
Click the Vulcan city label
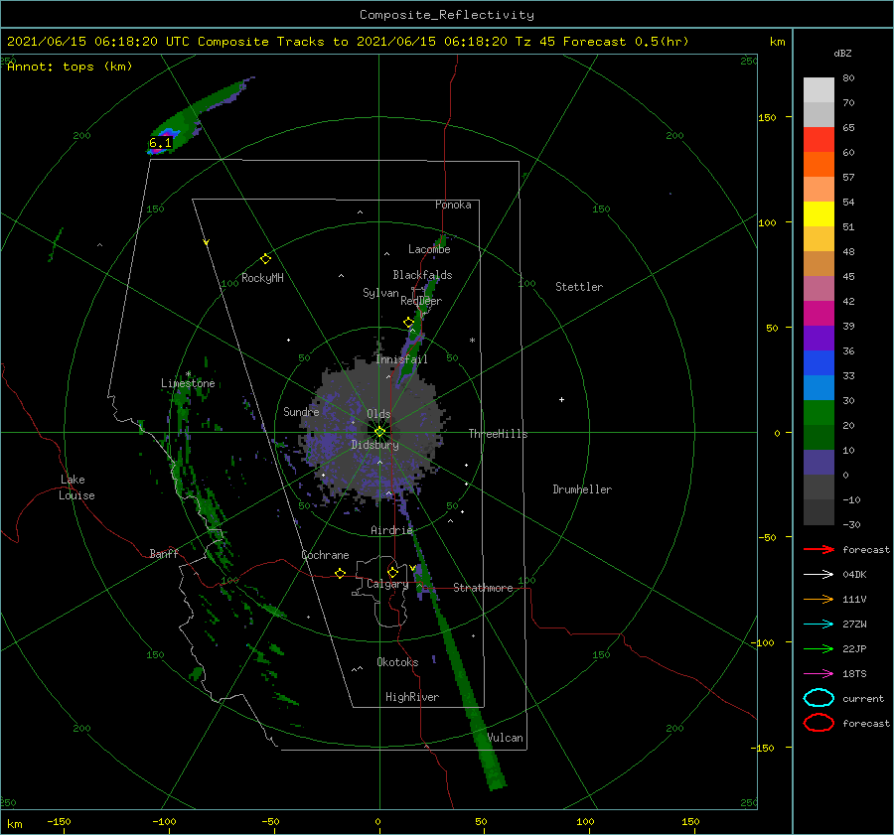(x=505, y=738)
